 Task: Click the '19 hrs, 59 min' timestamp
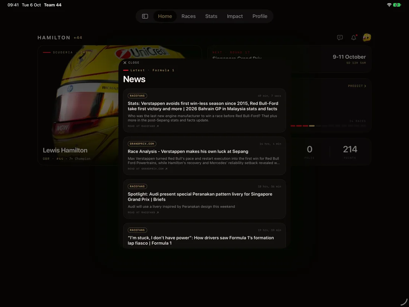[x=270, y=230]
